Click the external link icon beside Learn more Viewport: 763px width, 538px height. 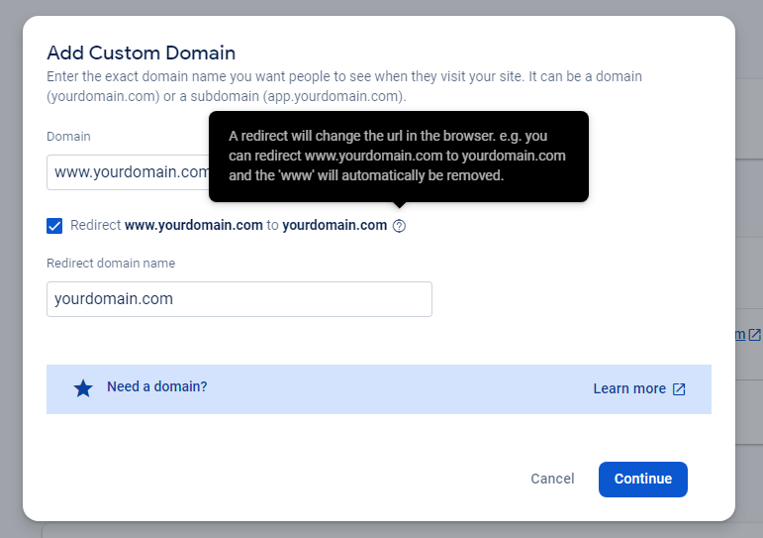click(x=679, y=389)
